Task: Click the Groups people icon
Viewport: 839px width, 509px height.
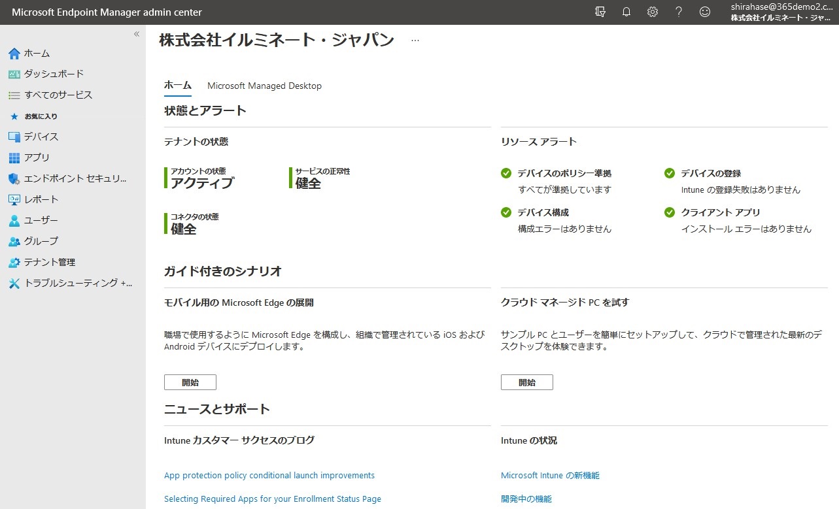Action: coord(14,242)
